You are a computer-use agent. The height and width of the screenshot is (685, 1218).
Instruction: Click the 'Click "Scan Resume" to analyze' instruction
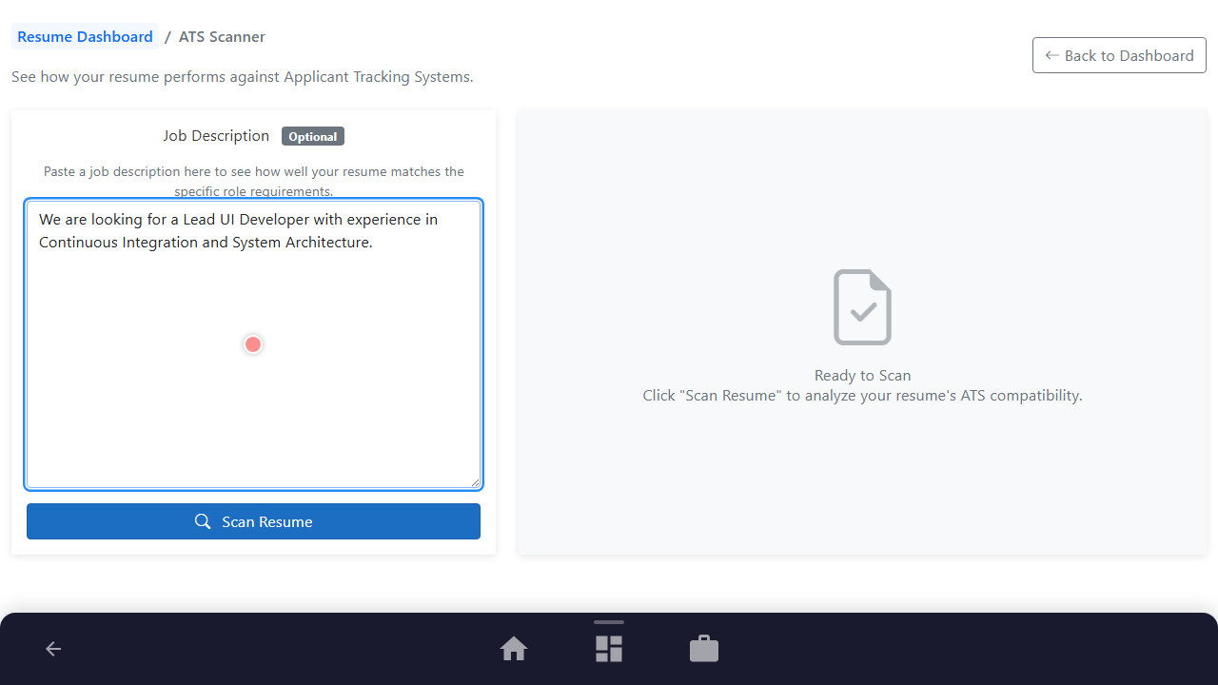[863, 395]
